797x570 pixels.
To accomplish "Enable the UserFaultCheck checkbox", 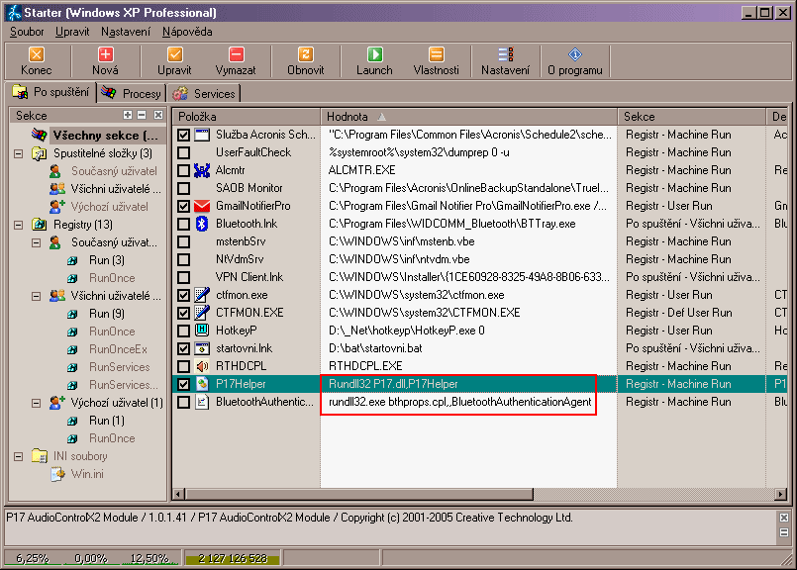I will tap(183, 152).
